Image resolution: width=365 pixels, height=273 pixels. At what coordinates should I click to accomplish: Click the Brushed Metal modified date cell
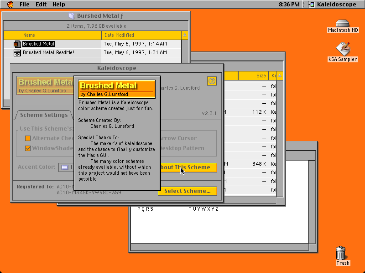click(135, 44)
